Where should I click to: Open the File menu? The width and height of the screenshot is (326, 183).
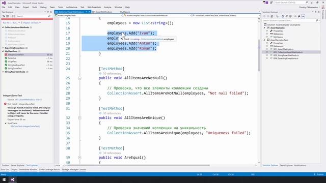[4, 7]
